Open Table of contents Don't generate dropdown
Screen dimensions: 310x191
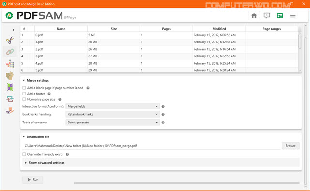pos(113,123)
